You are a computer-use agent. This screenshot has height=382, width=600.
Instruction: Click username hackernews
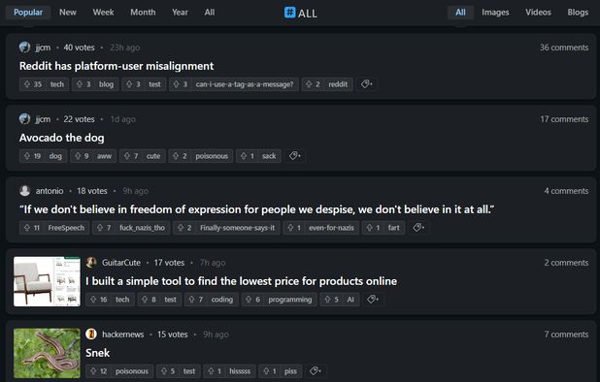[x=123, y=334]
